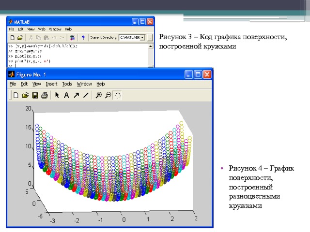Open File menu in MATLAB window
Image resolution: width=310 pixels, height=232 pixels.
pyautogui.click(x=11, y=29)
